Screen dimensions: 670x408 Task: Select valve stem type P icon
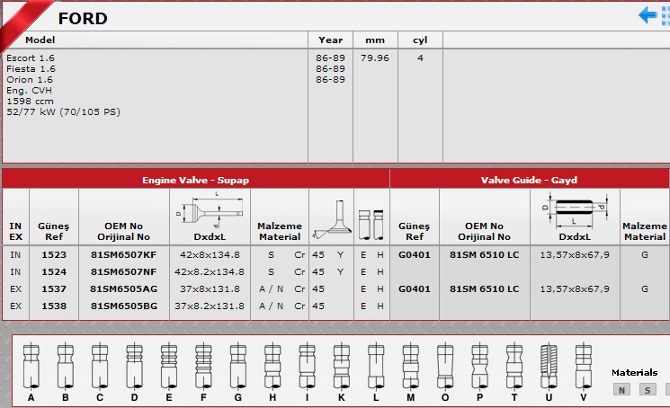(x=479, y=366)
